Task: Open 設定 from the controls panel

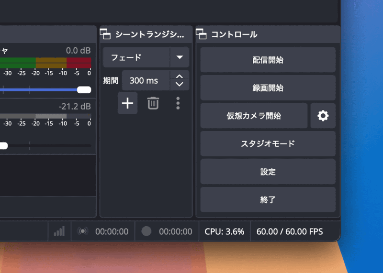Action: (268, 172)
